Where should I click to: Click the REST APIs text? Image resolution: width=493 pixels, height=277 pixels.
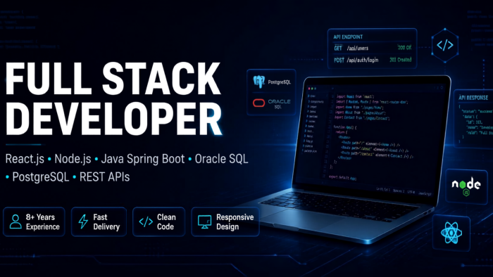104,177
